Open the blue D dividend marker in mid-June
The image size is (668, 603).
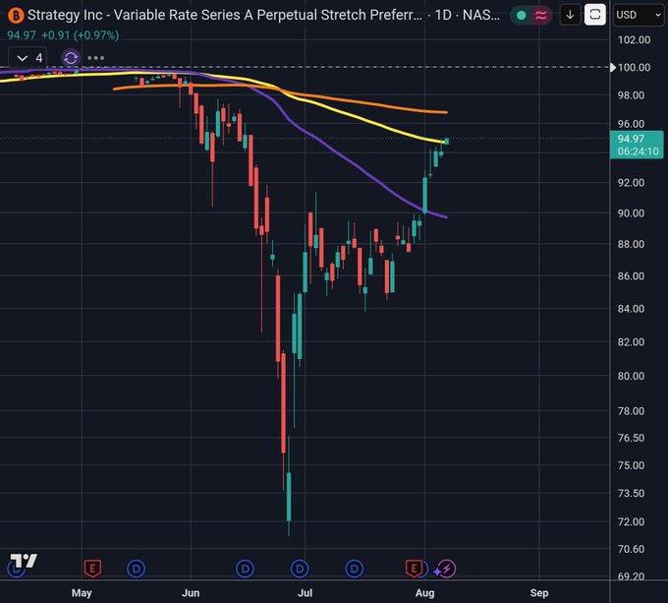(x=246, y=569)
